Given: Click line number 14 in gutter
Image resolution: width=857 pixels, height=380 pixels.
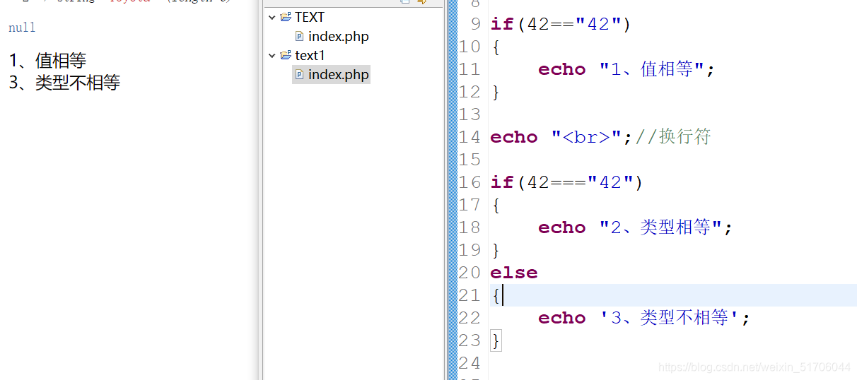Looking at the screenshot, I should tap(470, 137).
